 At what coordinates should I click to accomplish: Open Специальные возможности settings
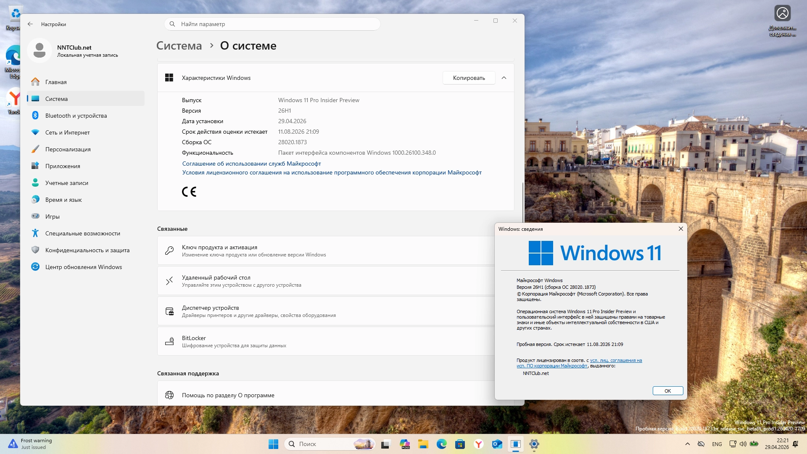[82, 233]
